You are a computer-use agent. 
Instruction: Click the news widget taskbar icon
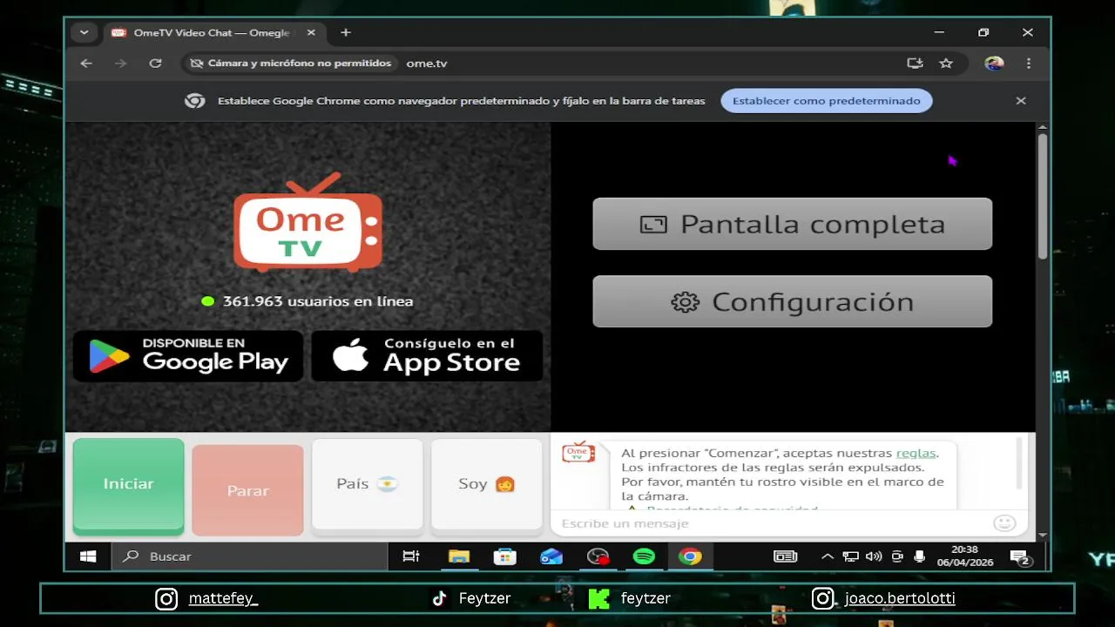tap(786, 556)
